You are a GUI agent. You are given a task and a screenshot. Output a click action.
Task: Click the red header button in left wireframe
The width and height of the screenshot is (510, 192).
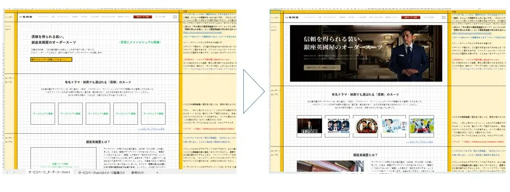[142, 16]
